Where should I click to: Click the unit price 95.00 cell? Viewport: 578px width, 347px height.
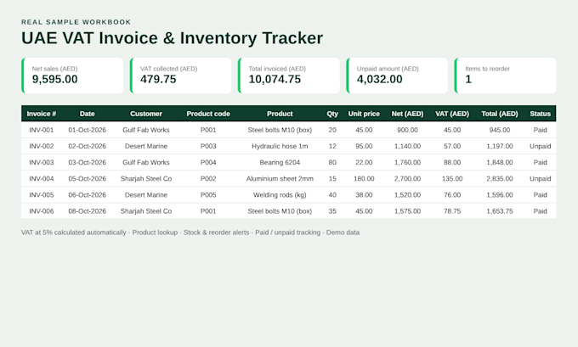[x=364, y=146]
